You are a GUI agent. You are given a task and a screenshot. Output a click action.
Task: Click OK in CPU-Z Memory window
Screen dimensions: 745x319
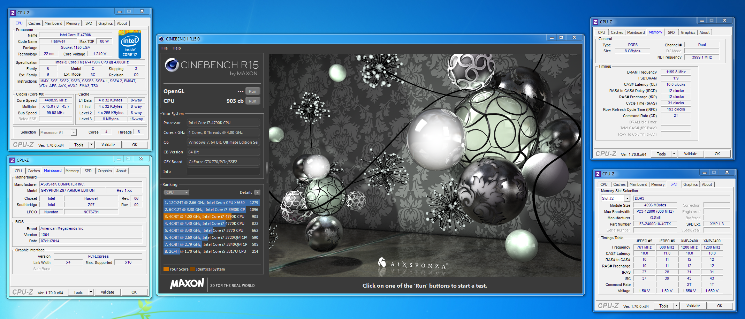[x=717, y=154]
